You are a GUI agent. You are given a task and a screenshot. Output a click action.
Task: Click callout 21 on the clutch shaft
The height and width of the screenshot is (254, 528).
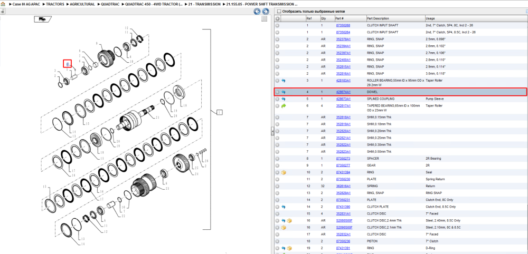(157, 118)
